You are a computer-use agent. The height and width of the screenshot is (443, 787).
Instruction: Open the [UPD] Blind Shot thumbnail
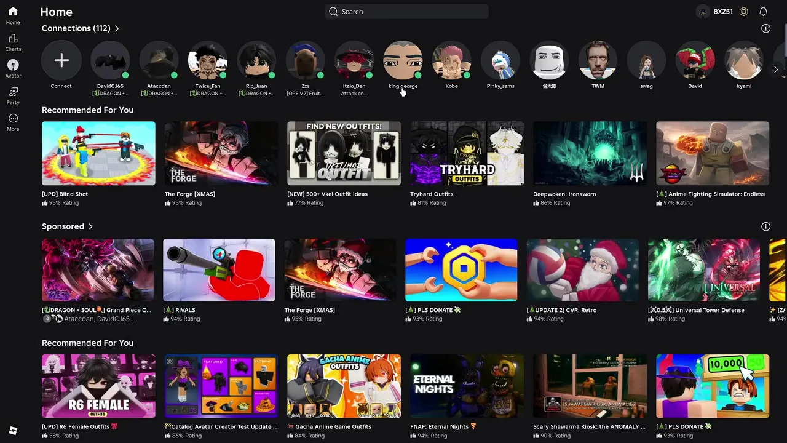[98, 153]
